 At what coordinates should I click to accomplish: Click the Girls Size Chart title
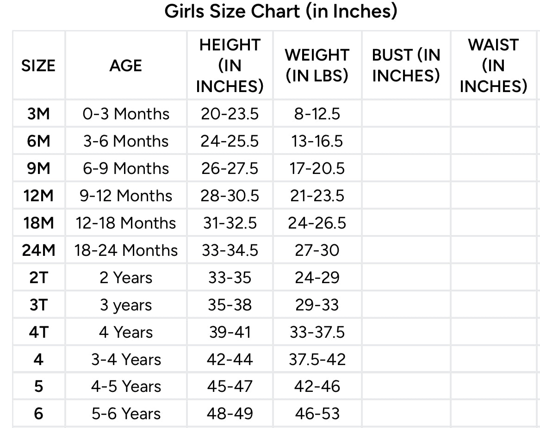(281, 11)
